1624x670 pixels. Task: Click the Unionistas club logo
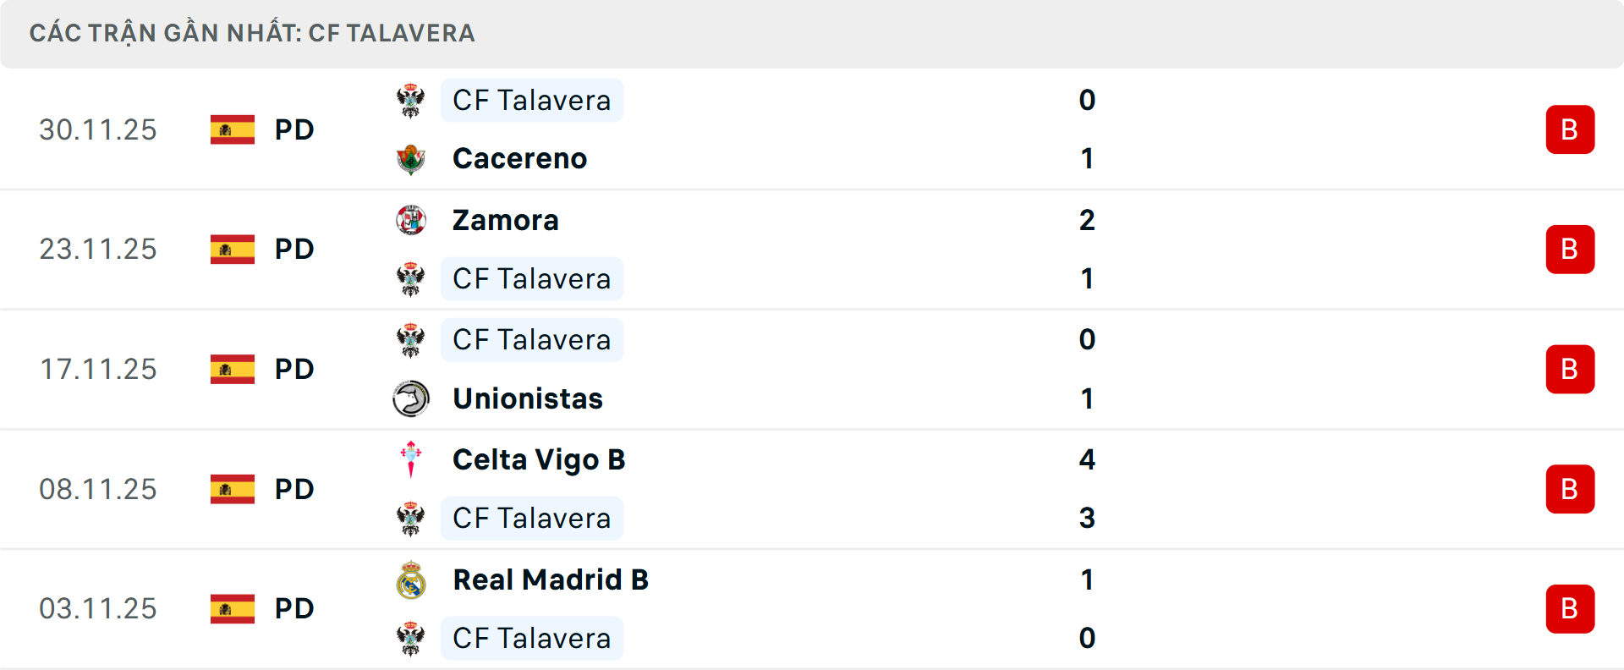point(411,398)
